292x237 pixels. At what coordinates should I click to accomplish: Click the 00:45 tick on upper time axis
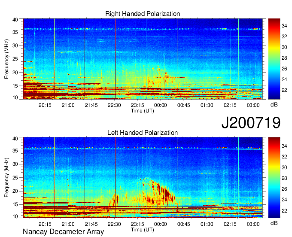point(184,105)
